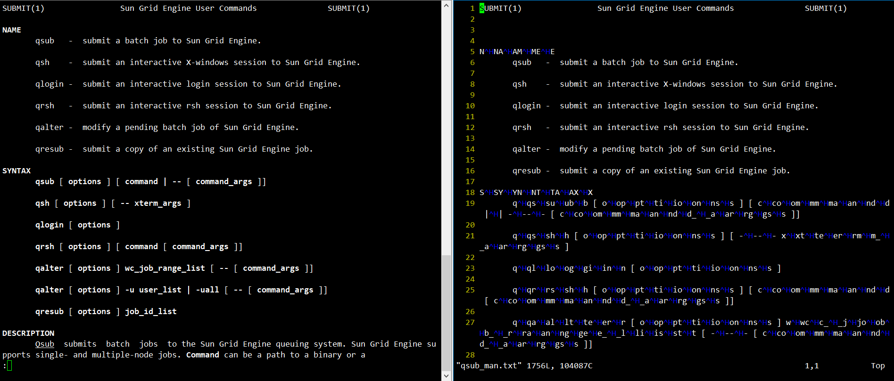Click the filename "qsub_man.txt" in vim status line

coord(489,366)
